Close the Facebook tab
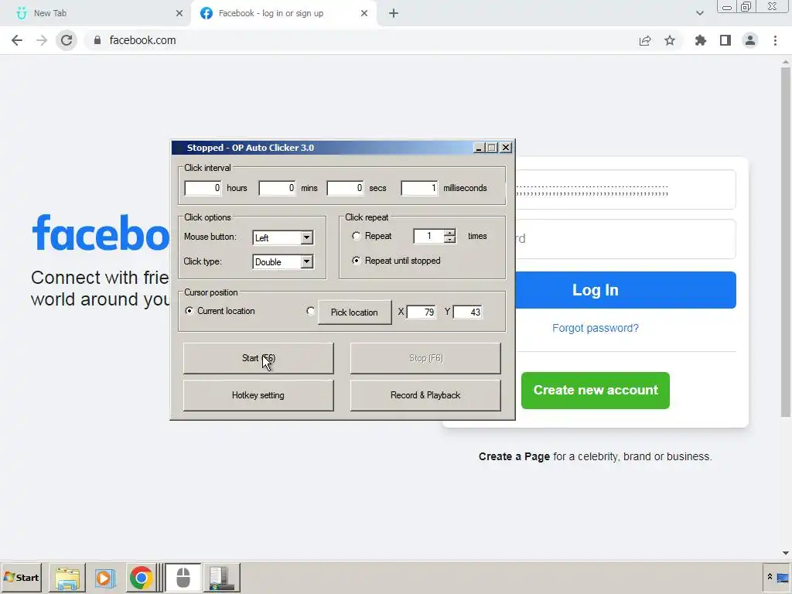Image resolution: width=792 pixels, height=594 pixels. point(364,13)
